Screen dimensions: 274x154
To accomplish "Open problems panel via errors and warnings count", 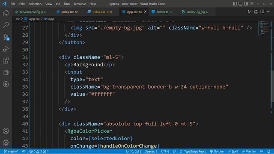I will pyautogui.click(x=39, y=151).
